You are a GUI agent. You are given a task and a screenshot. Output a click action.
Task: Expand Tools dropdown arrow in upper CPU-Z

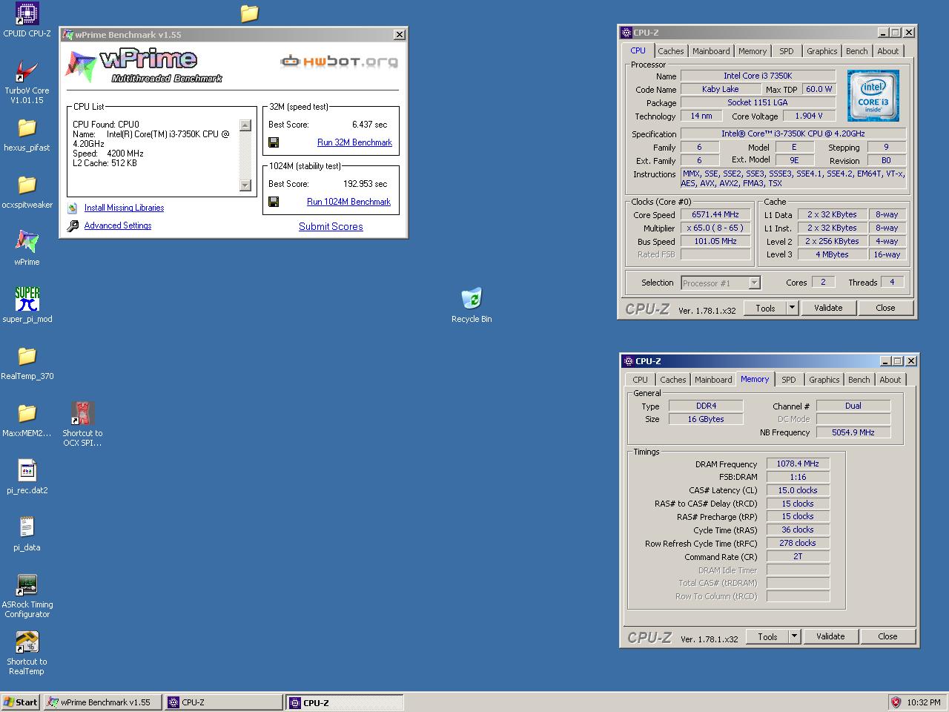pos(792,308)
